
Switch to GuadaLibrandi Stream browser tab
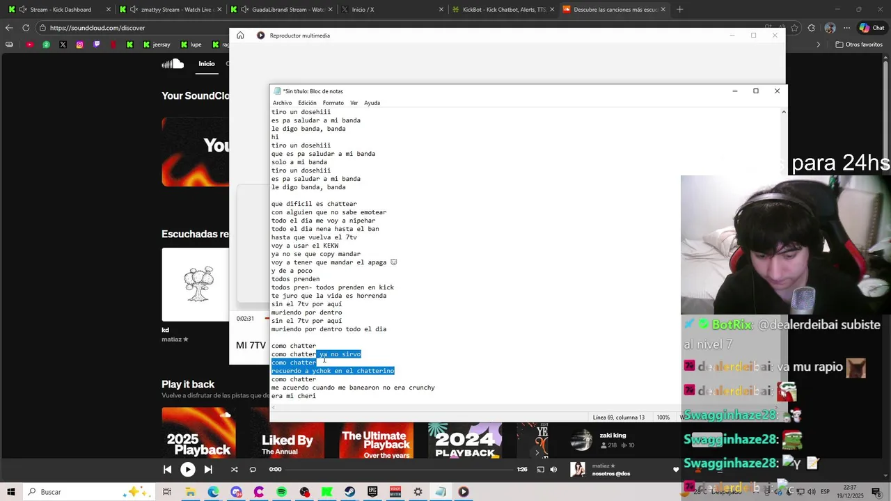click(x=282, y=10)
